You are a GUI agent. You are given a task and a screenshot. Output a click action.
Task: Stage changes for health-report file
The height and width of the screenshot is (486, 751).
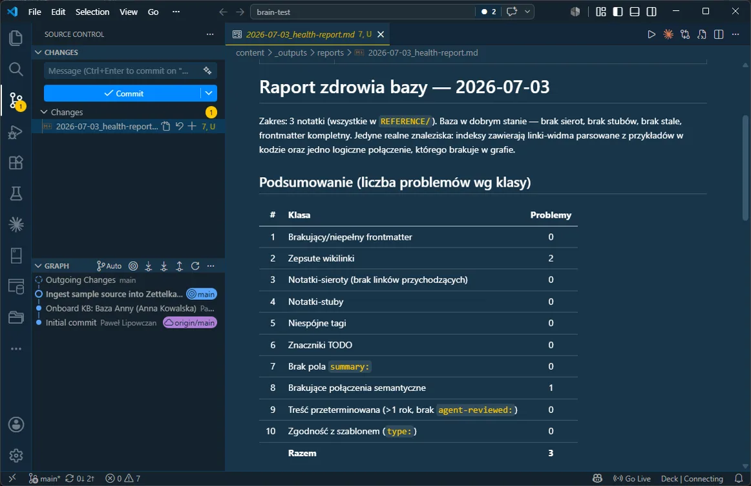192,127
